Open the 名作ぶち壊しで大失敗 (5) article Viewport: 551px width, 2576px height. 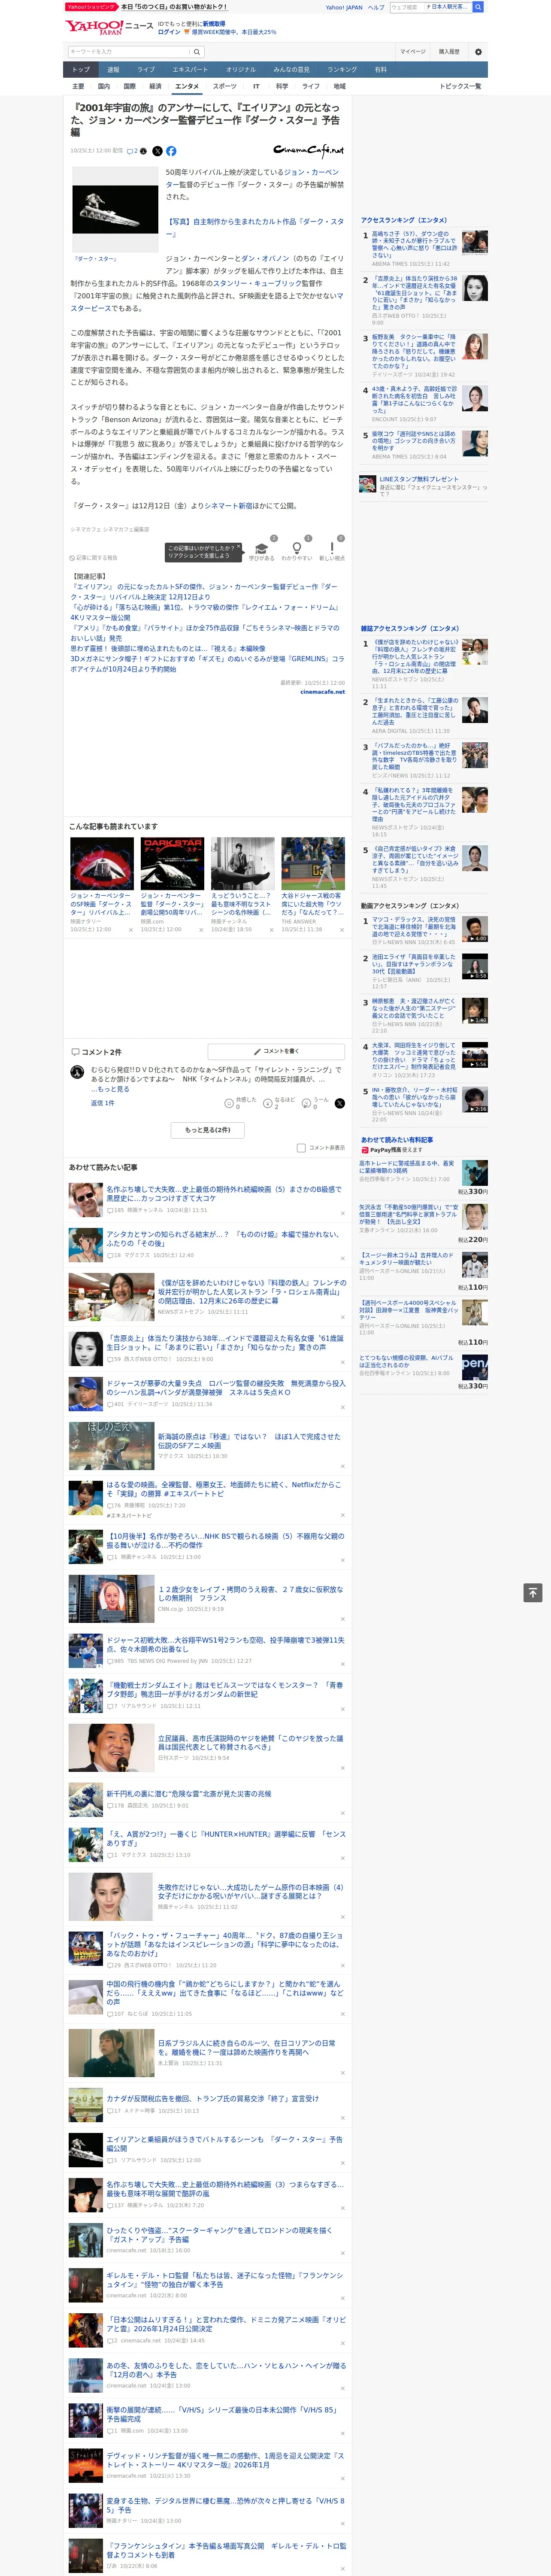click(224, 1193)
